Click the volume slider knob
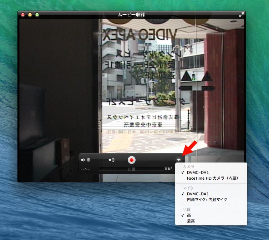The image size is (269, 240). click(x=88, y=160)
